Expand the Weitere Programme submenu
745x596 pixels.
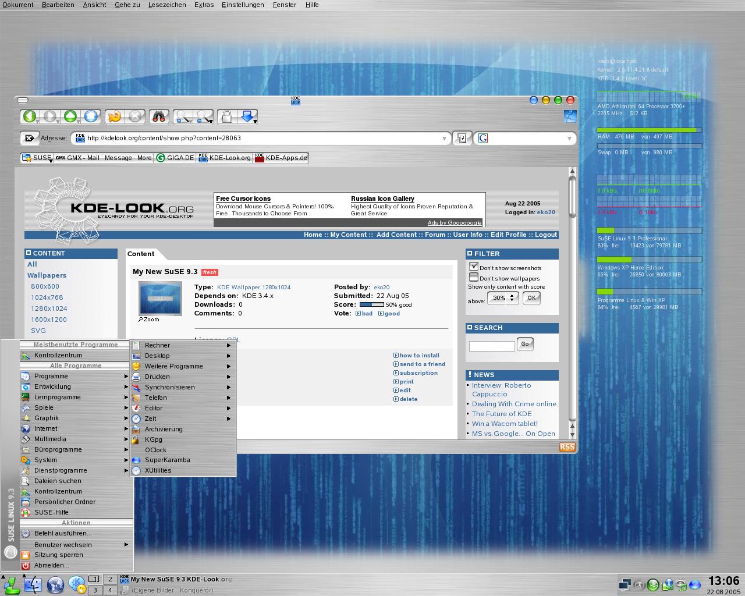(x=183, y=366)
